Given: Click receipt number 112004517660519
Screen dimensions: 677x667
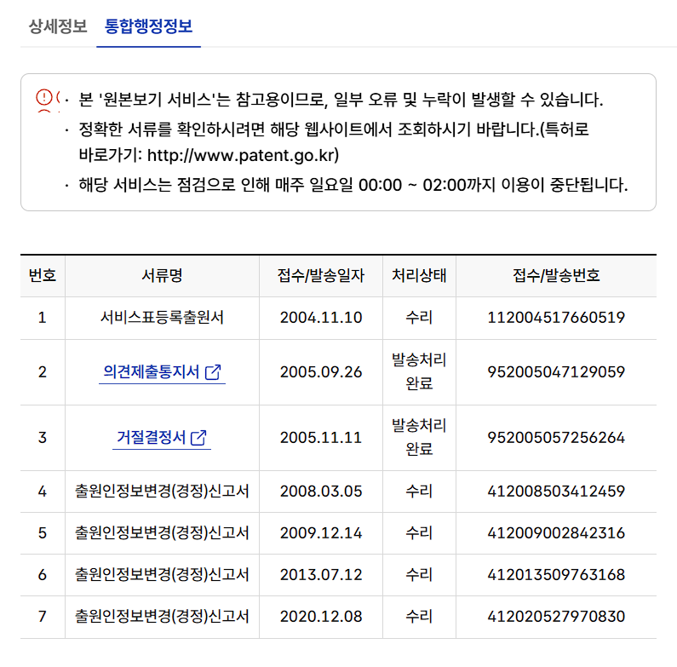Looking at the screenshot, I should 556,318.
